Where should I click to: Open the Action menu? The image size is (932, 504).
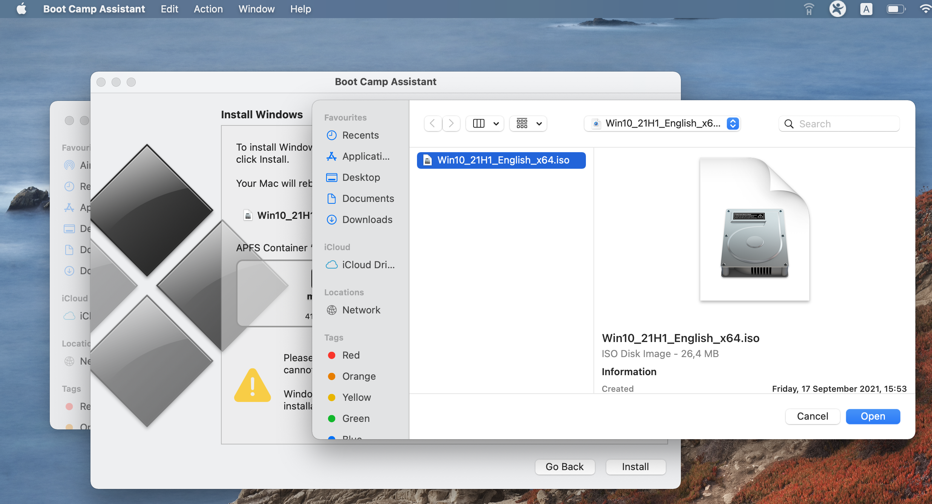208,9
